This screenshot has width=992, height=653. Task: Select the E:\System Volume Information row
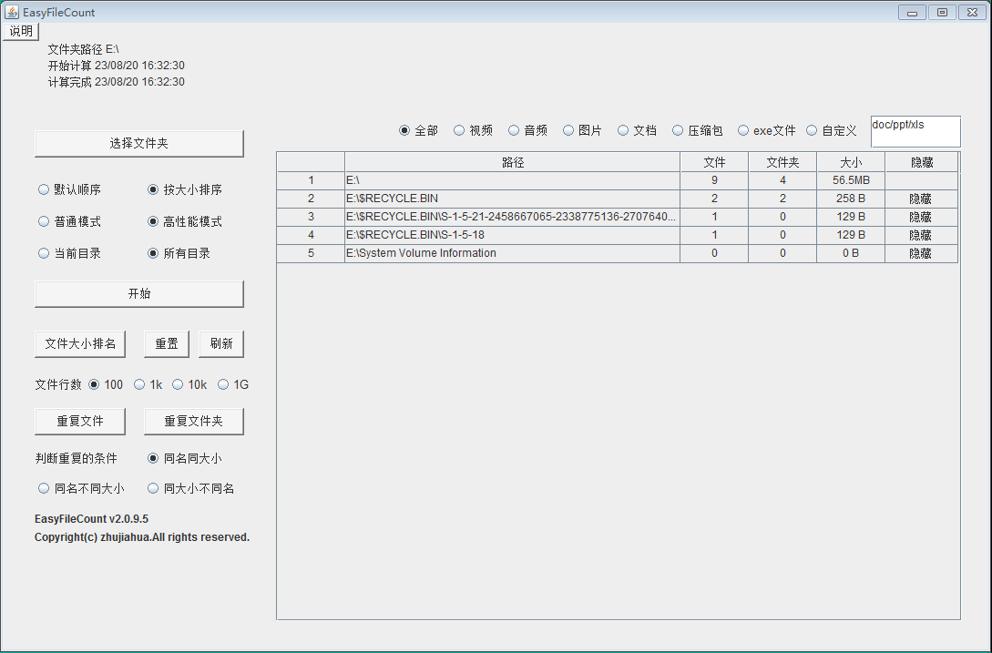[x=511, y=253]
